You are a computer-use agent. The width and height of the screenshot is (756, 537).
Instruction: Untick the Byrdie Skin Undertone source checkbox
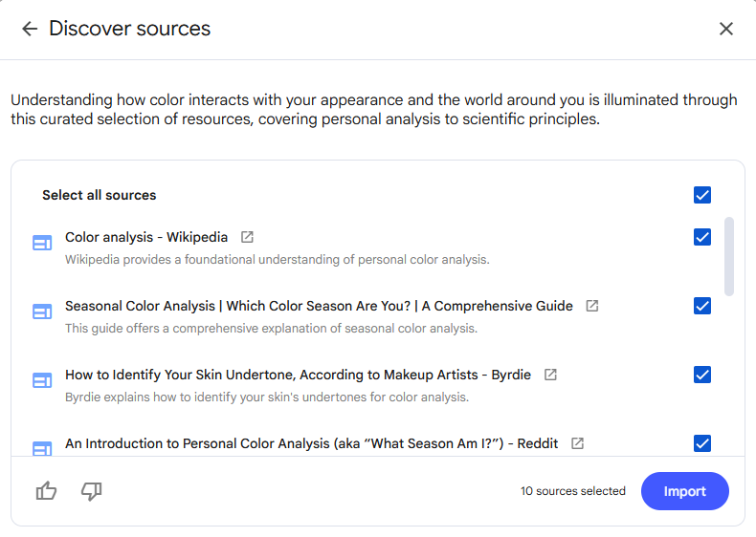tap(702, 375)
